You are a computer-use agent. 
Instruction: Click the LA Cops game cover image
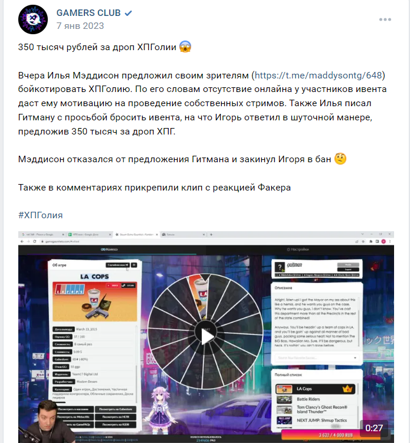[95, 301]
